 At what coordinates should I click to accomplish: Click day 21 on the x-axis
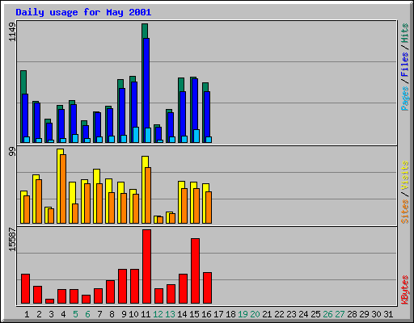[x=267, y=314]
